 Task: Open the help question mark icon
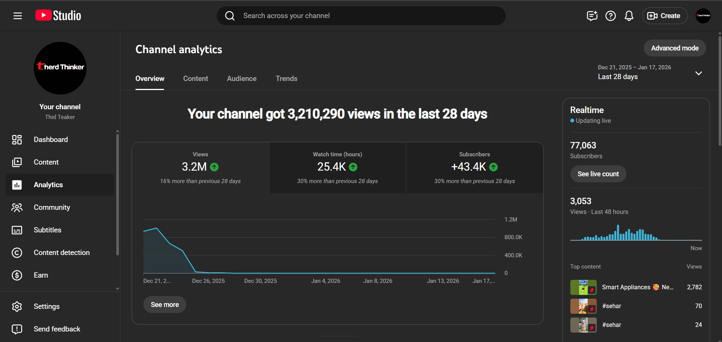610,16
